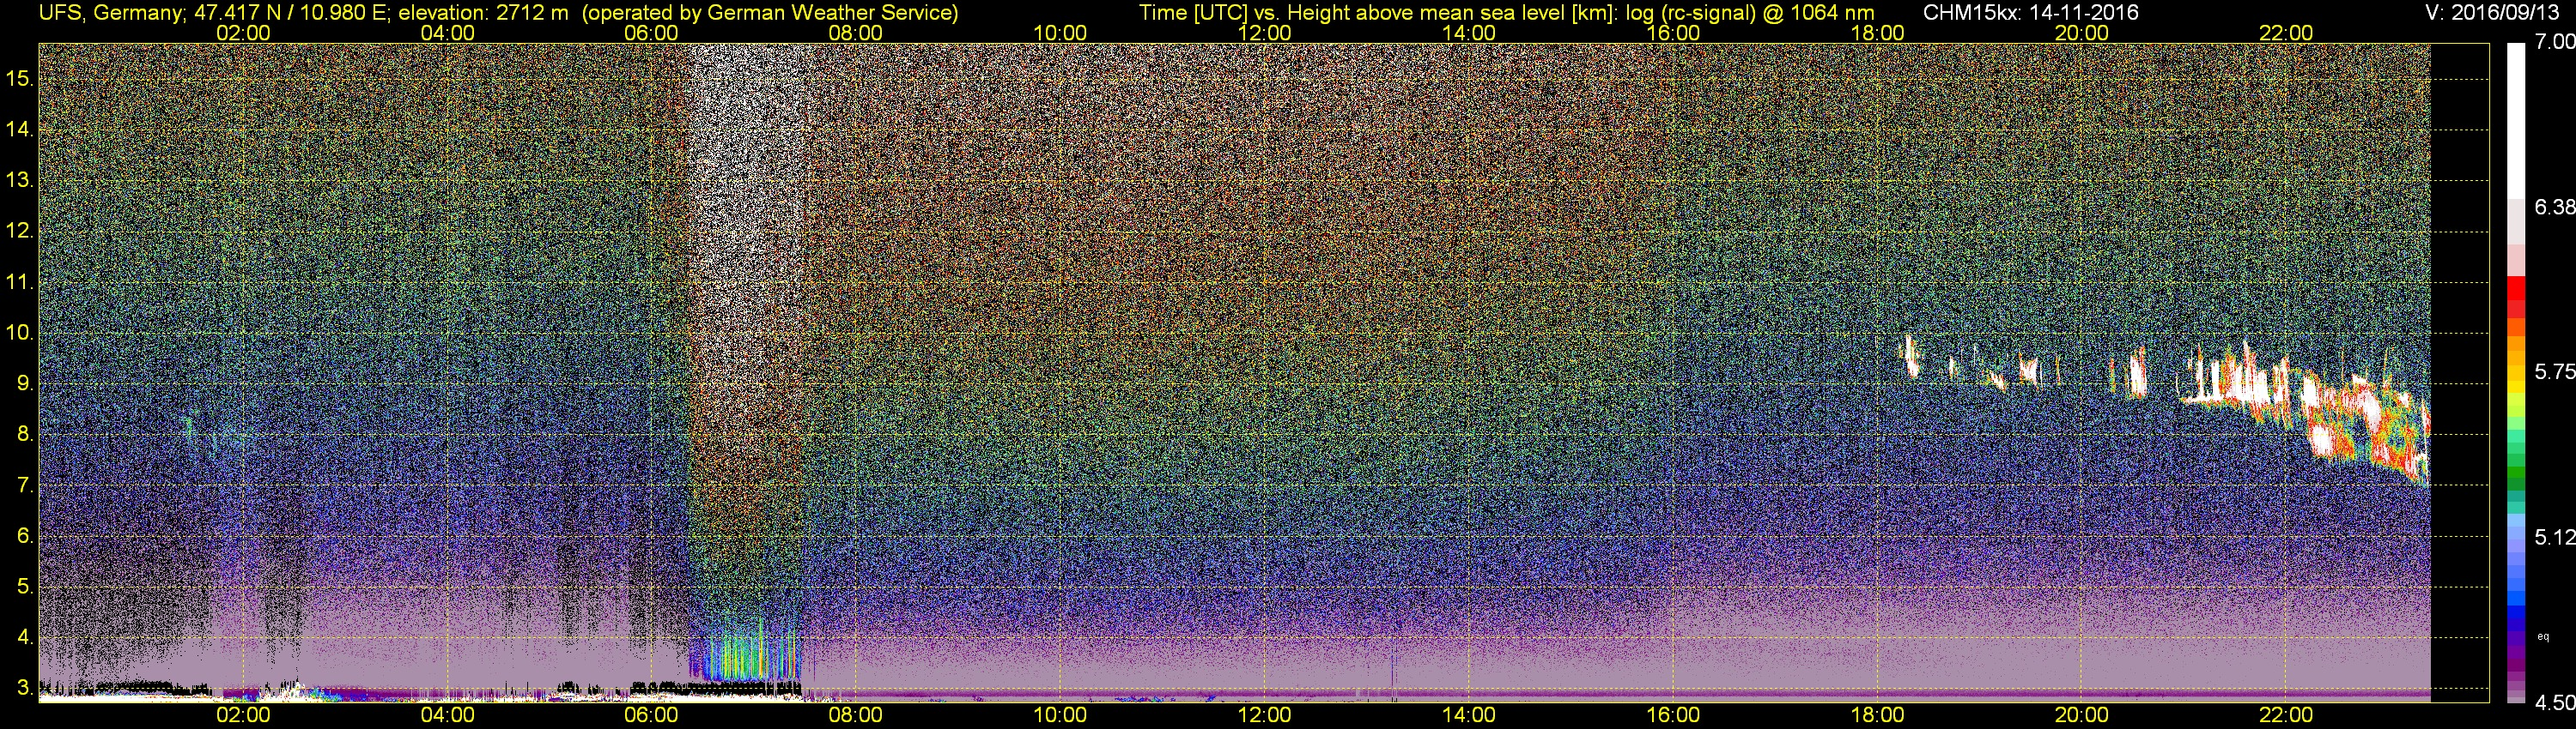Viewport: 2576px width, 729px height.
Task: Click "22:00" on the bottom time axis
Action: (2286, 715)
